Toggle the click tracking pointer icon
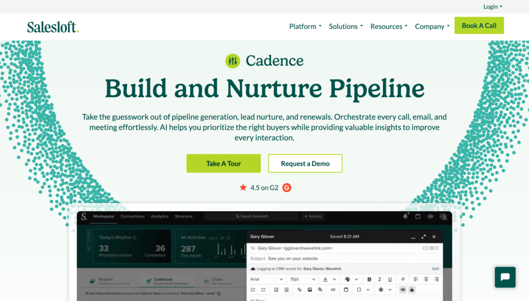The width and height of the screenshot is (529, 301). tap(412, 290)
